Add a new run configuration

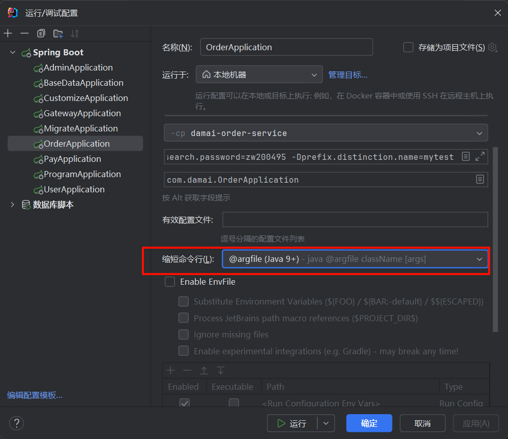(x=8, y=33)
